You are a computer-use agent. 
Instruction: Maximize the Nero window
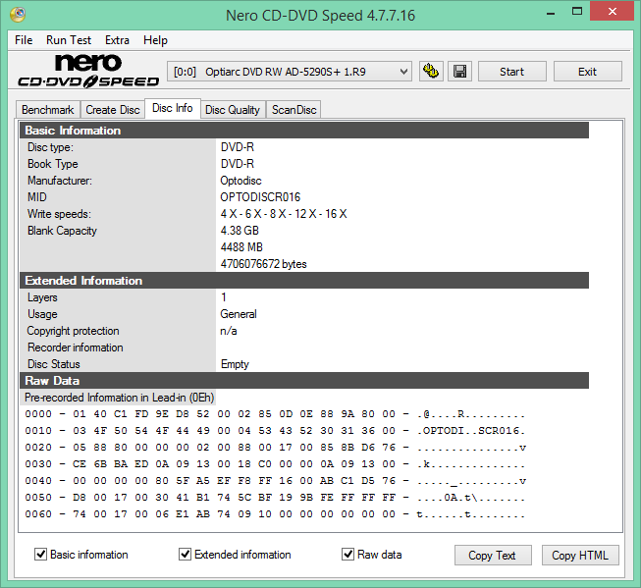pos(577,12)
